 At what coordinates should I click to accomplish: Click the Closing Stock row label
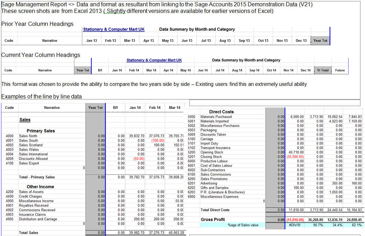211,156
